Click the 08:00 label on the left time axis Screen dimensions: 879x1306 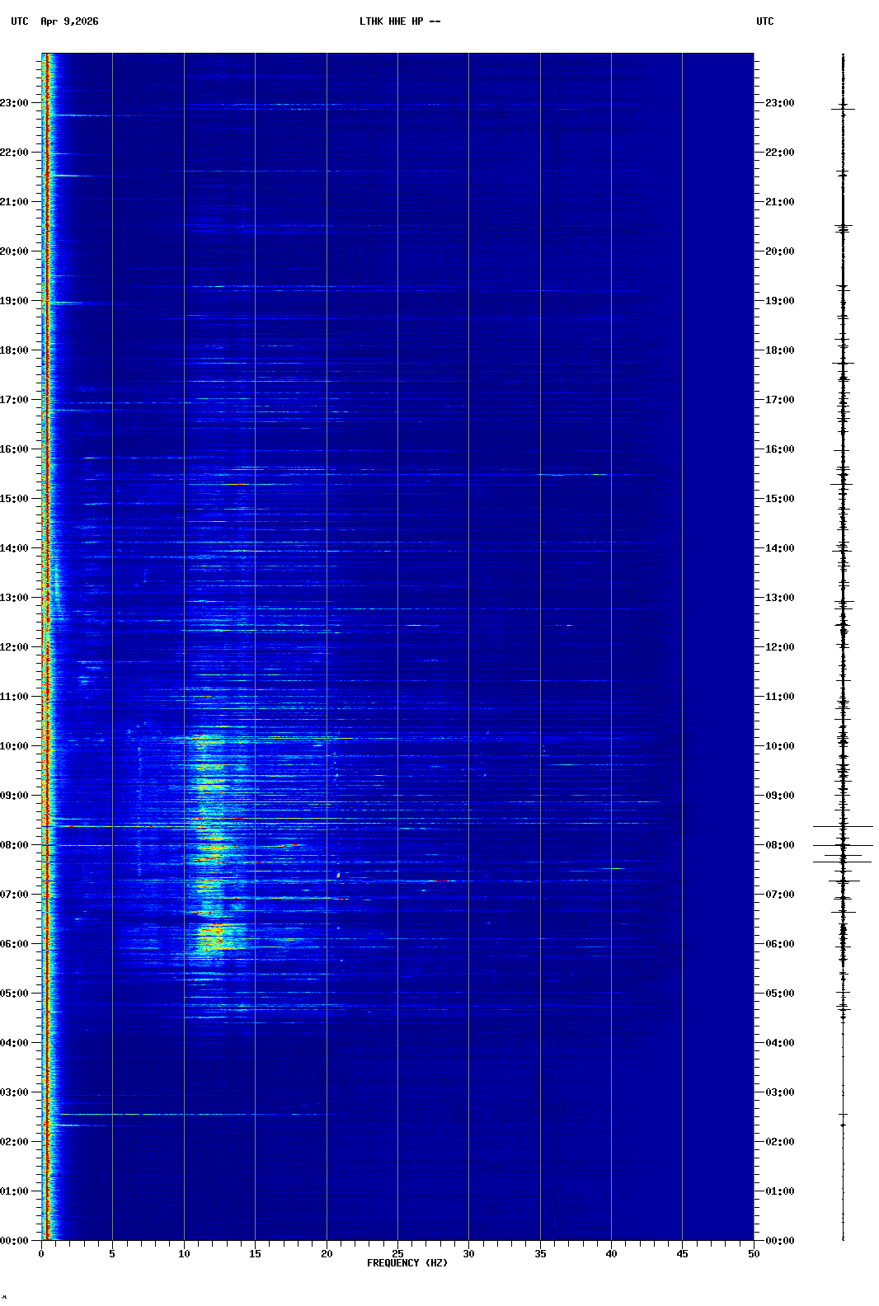click(14, 845)
